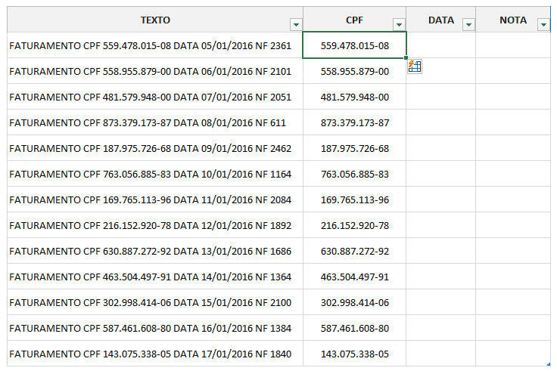Select the text row ending NF 2100
557x371 pixels.
click(155, 302)
